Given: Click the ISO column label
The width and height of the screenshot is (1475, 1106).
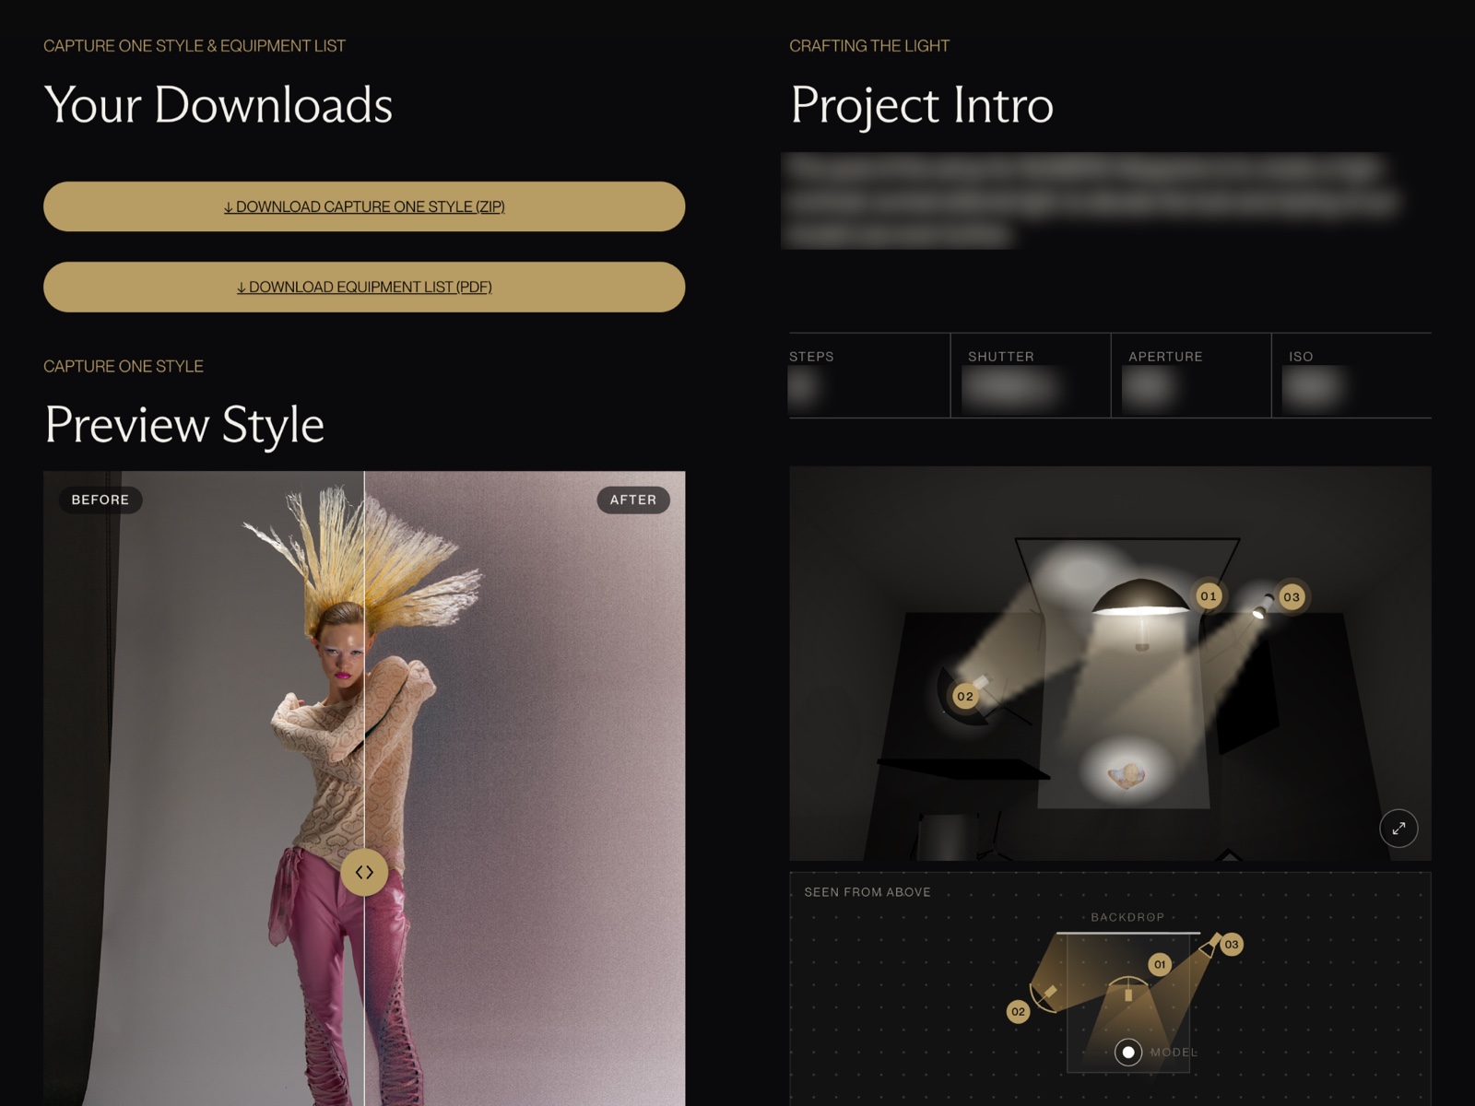Looking at the screenshot, I should click(1301, 357).
